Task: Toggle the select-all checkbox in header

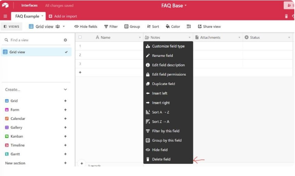Action: click(x=80, y=37)
